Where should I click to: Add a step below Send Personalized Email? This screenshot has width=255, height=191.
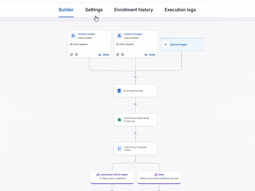[135, 133]
